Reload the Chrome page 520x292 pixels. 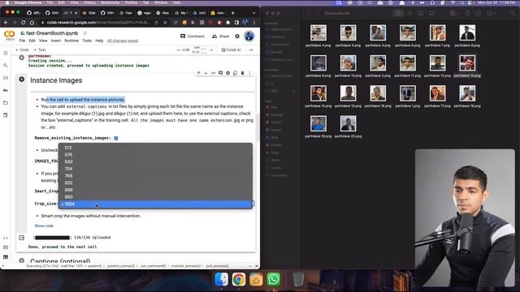point(23,23)
